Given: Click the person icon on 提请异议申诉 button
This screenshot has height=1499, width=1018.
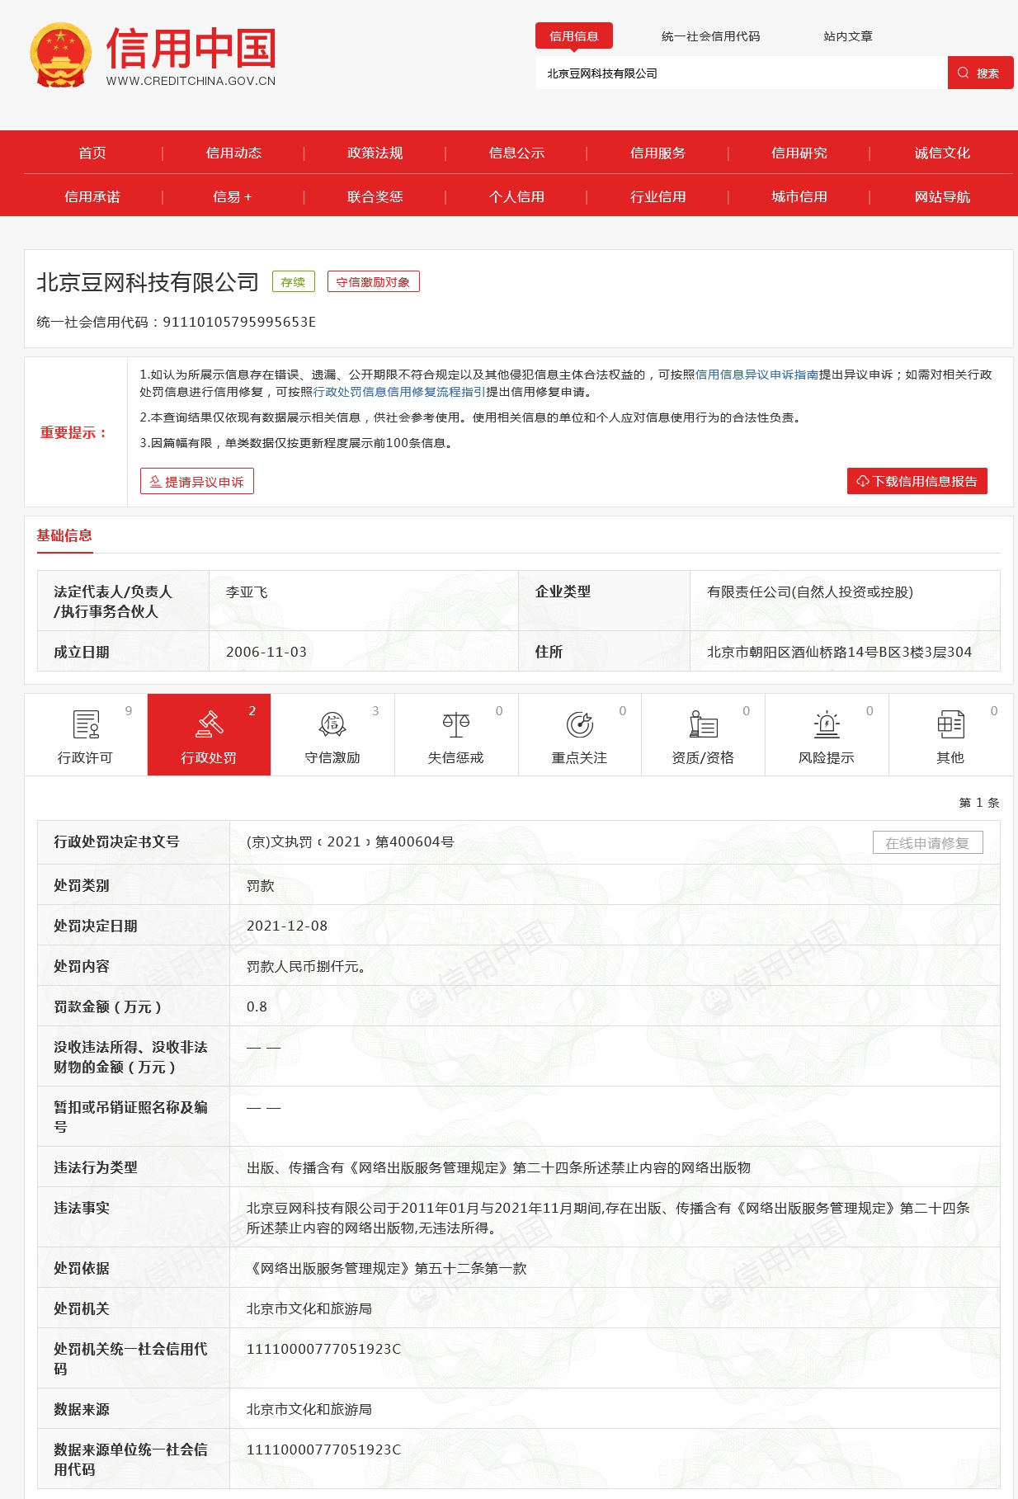Looking at the screenshot, I should point(155,482).
